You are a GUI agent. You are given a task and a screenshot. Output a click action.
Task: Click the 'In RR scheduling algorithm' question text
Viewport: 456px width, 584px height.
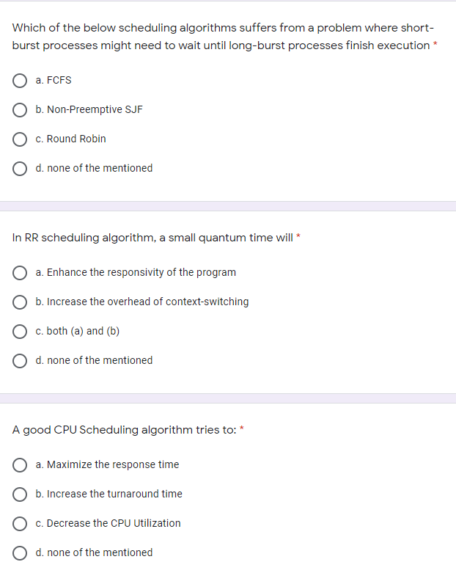coord(152,238)
